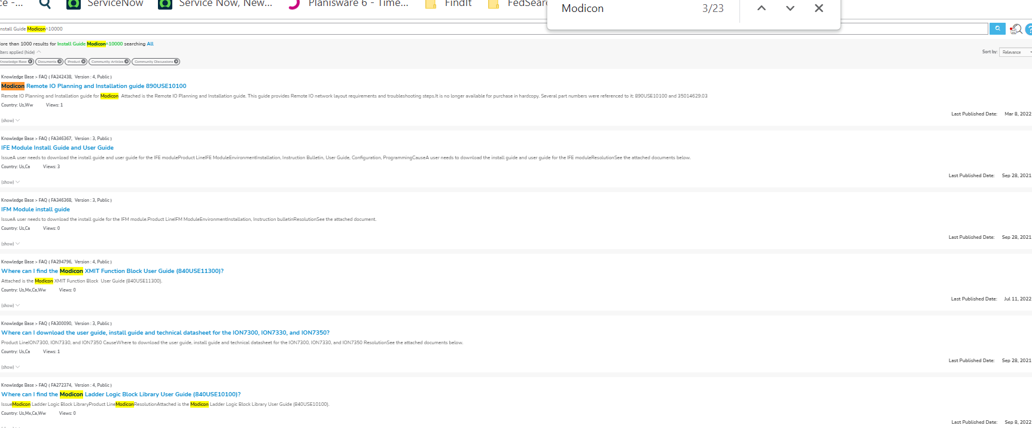Collapse the filters applied section

[20, 52]
